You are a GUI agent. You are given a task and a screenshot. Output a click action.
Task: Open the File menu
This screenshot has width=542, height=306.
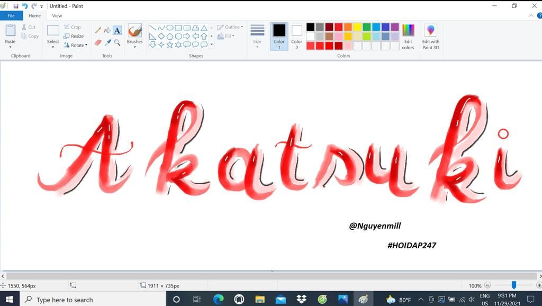[11, 15]
